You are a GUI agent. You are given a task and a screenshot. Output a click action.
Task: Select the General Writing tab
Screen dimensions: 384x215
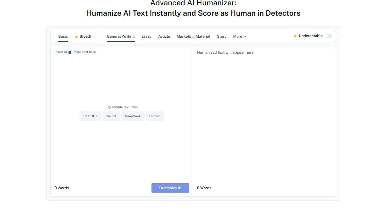[x=121, y=36]
